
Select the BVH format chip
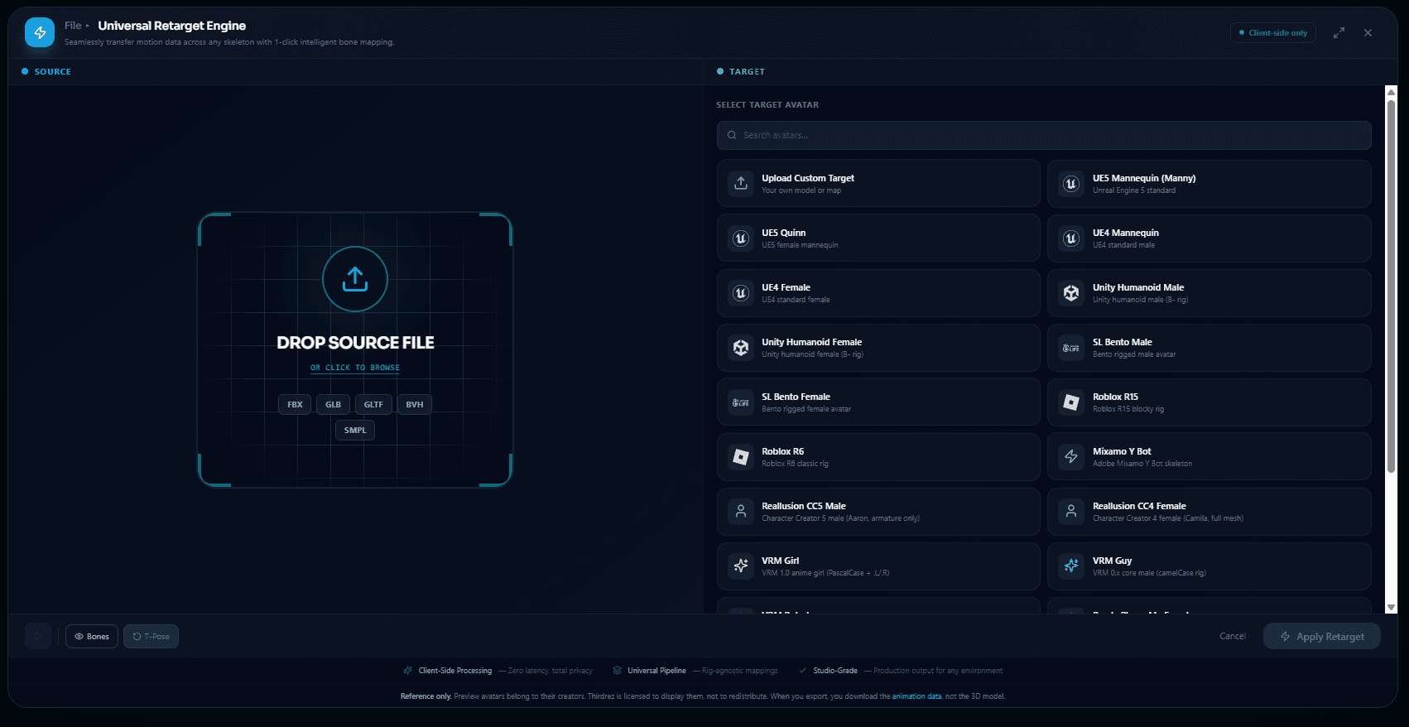click(415, 404)
